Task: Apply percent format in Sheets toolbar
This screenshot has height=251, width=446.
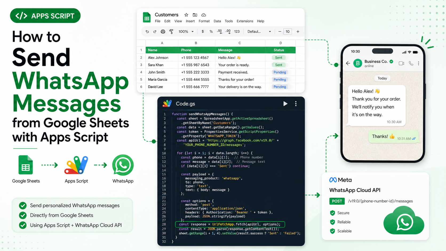Action: tap(211, 31)
